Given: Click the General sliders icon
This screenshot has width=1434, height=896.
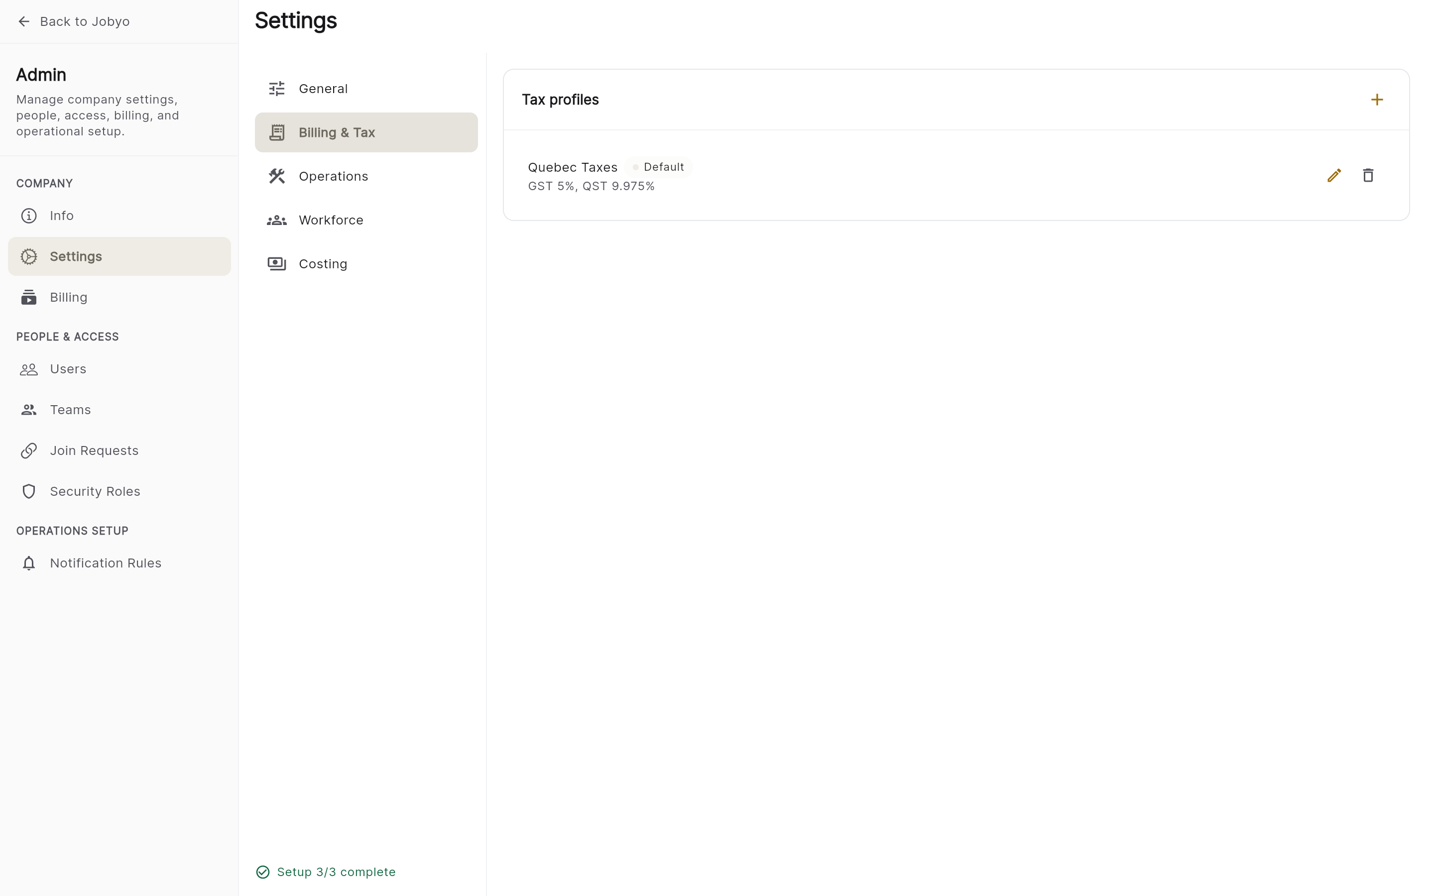Looking at the screenshot, I should tap(277, 89).
